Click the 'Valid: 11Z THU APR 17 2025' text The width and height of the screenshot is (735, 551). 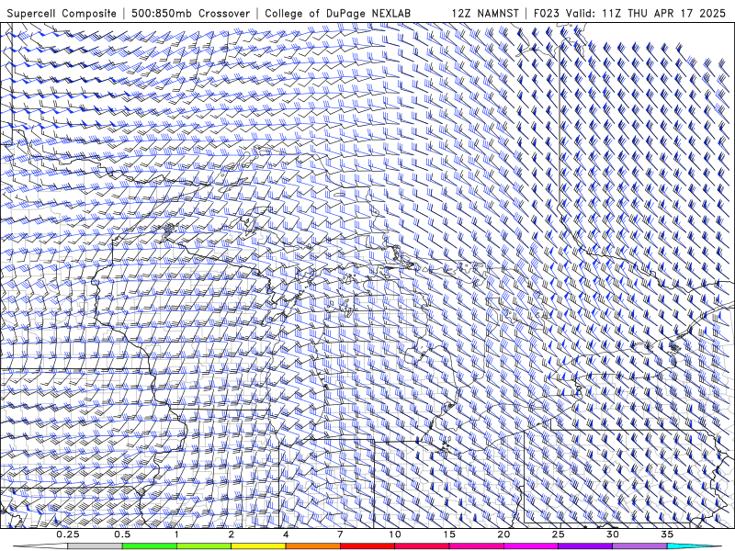coord(646,13)
